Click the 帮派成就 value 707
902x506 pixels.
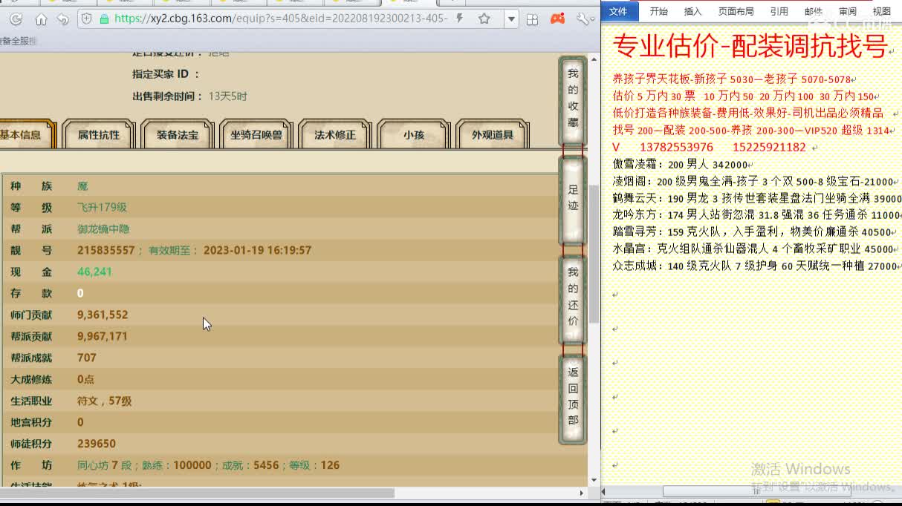pos(87,358)
